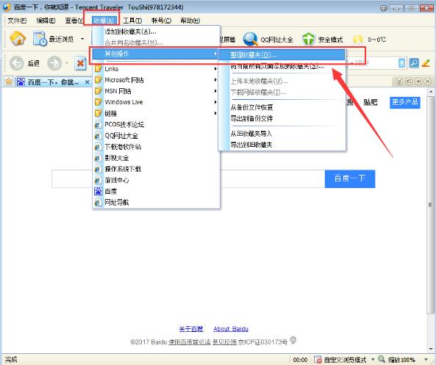Open the address bar dropdown button

coord(401,63)
